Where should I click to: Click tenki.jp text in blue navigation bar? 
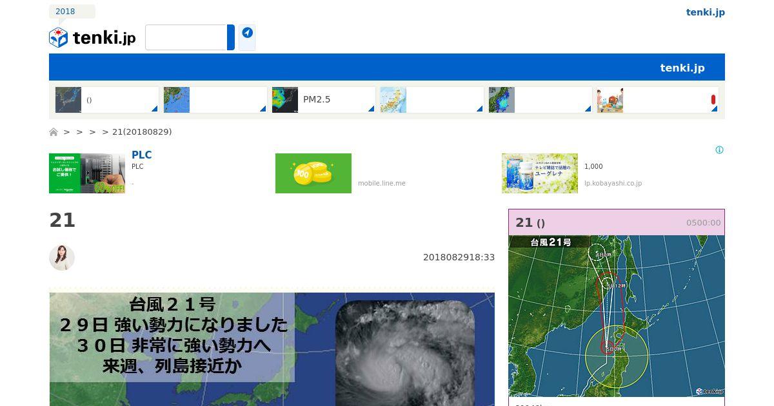[x=682, y=68]
